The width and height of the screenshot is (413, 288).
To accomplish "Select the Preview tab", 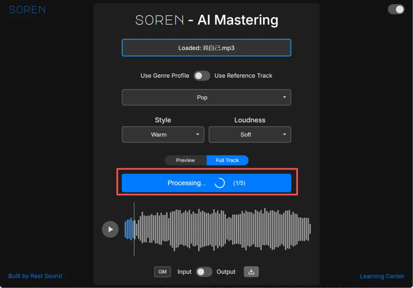I will 185,160.
